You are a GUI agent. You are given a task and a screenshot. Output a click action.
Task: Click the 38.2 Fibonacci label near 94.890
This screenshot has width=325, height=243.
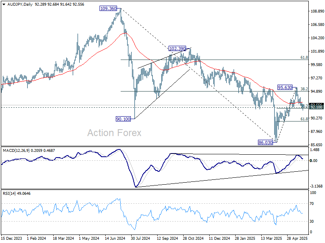(304, 89)
